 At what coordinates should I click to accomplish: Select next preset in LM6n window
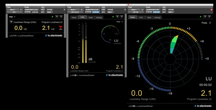pos(149,12)
